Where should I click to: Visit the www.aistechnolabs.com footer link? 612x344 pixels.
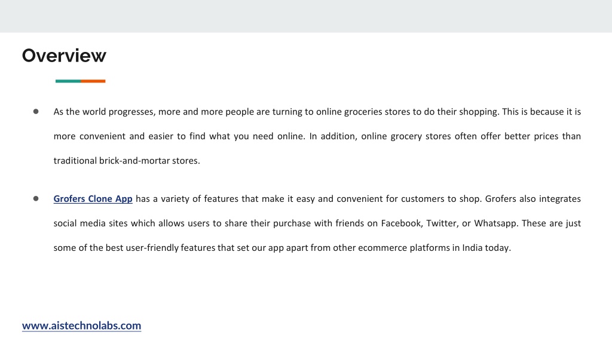click(81, 325)
